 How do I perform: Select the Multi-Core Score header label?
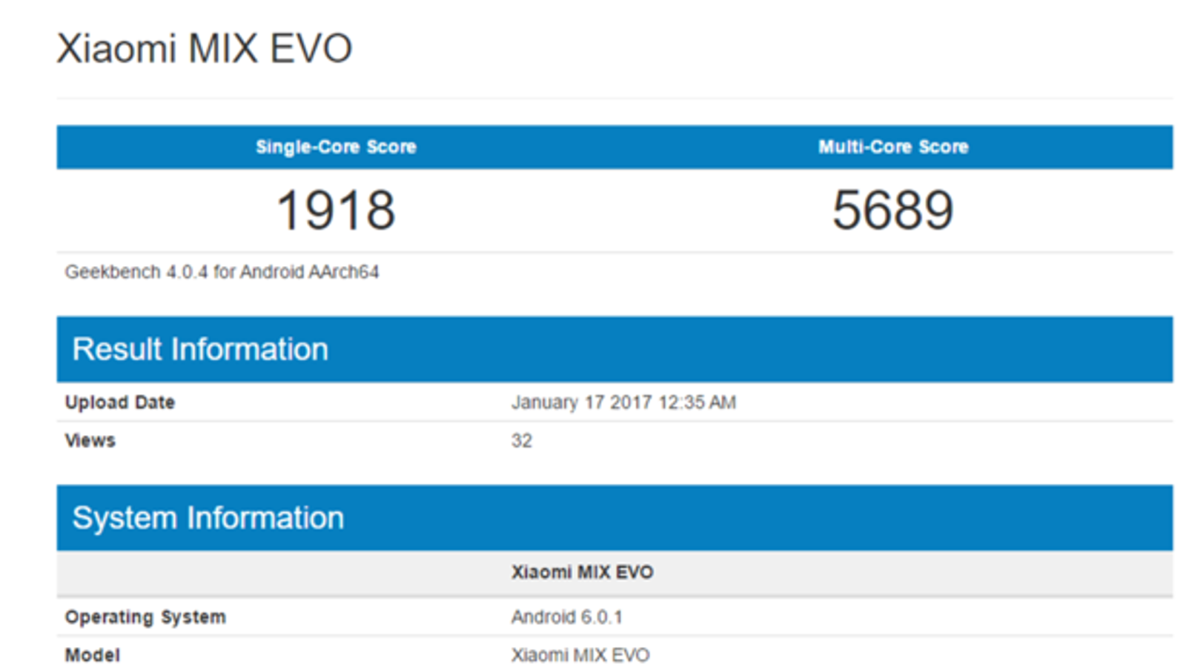[x=893, y=147]
